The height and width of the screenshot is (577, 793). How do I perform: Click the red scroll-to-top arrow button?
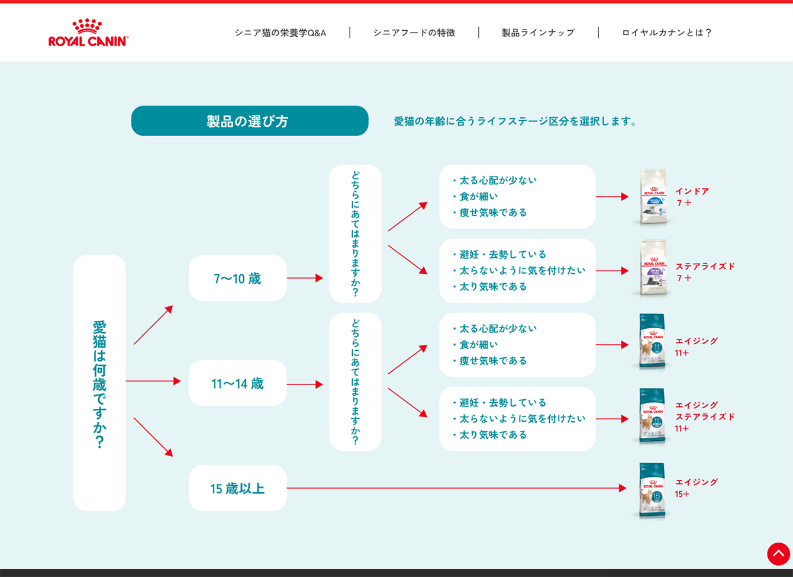tap(778, 554)
